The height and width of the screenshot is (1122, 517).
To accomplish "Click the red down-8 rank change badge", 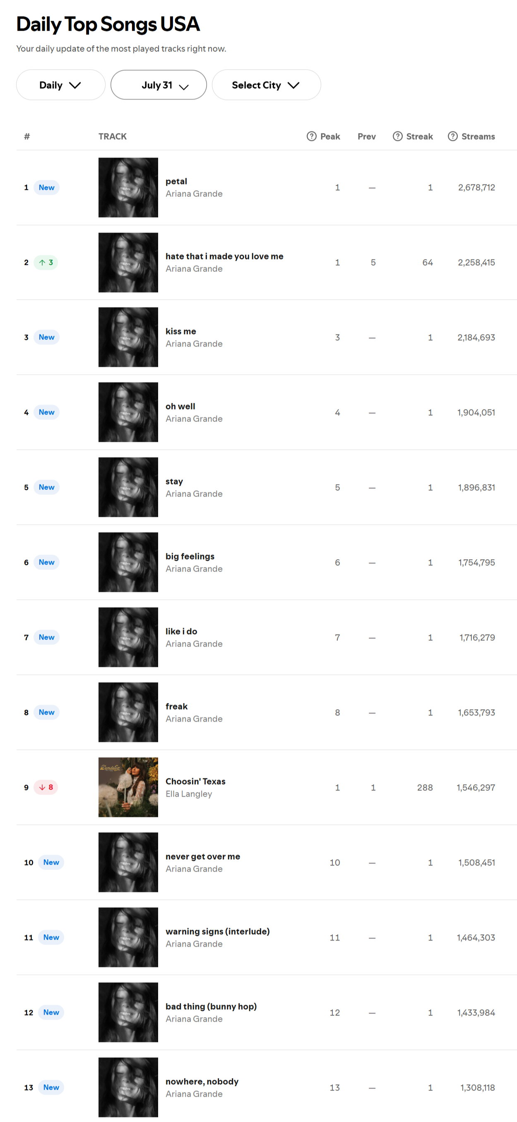I will (x=46, y=787).
